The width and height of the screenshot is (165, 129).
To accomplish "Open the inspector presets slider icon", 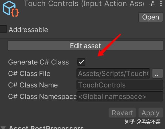I will (x=152, y=3).
